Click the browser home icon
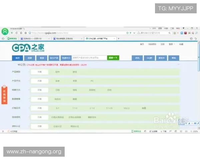 [21, 33]
